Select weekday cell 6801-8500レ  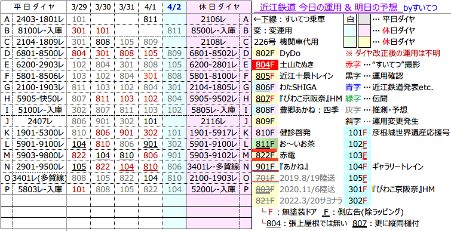pos(40,54)
